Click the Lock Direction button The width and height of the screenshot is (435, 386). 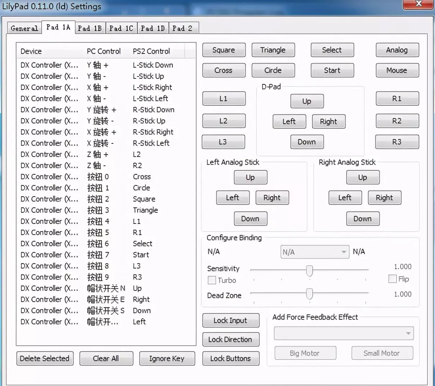tap(231, 339)
